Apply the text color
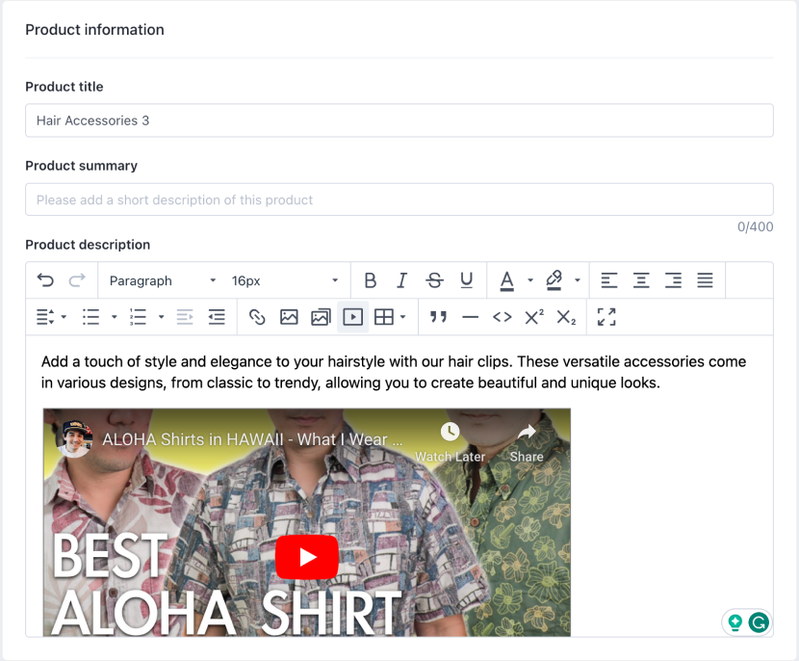Viewport: 799px width, 661px height. [506, 280]
